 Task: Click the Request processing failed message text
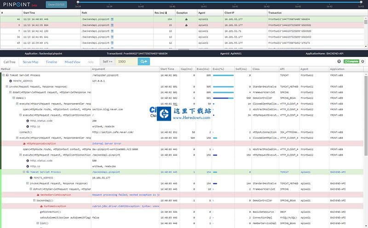(126, 195)
